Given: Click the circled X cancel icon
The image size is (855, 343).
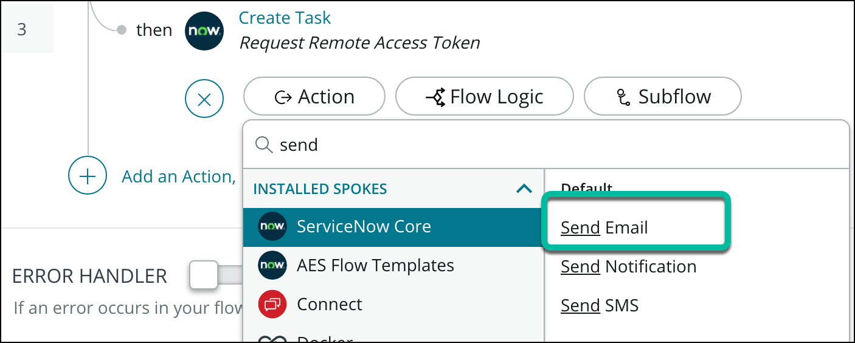Looking at the screenshot, I should (204, 99).
